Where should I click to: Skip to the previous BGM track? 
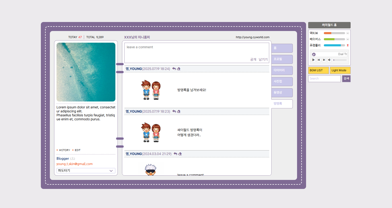pos(319,60)
